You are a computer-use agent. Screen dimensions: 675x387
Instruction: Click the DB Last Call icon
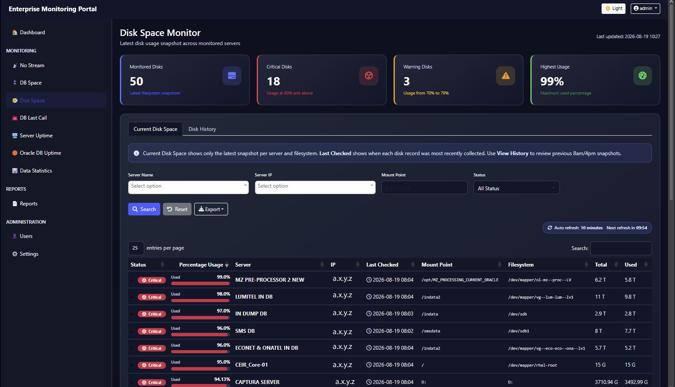click(x=15, y=118)
